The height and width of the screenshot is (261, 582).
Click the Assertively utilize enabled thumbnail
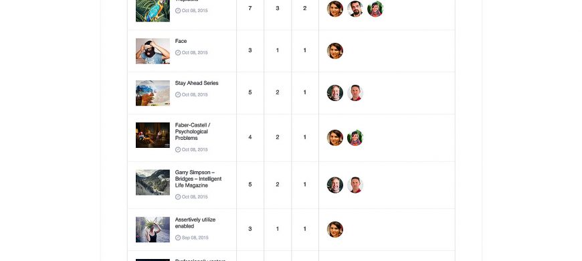[153, 230]
